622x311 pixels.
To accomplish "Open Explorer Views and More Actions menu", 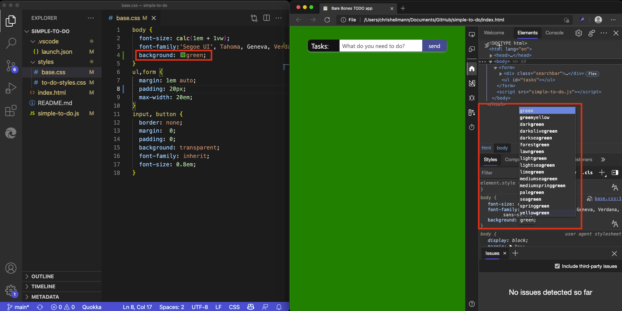I will click(91, 18).
